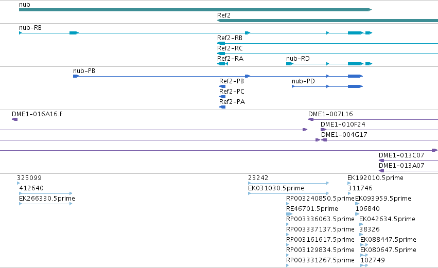Click the nub-RD transcript label
This screenshot has height=268, width=438.
point(298,59)
